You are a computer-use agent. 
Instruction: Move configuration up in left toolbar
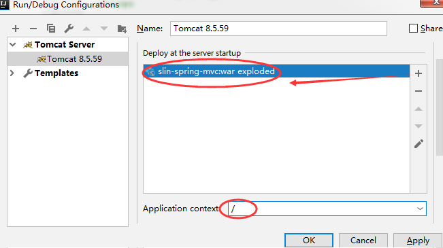point(86,29)
